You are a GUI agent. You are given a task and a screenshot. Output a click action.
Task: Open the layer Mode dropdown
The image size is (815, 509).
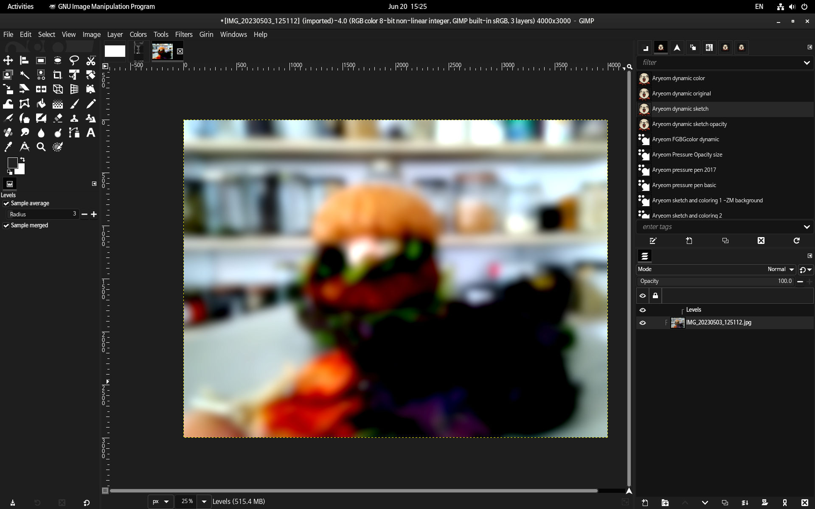point(780,269)
